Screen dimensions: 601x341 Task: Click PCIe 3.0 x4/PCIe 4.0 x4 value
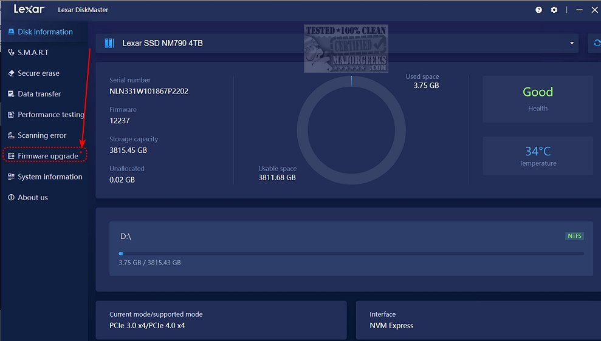click(147, 325)
